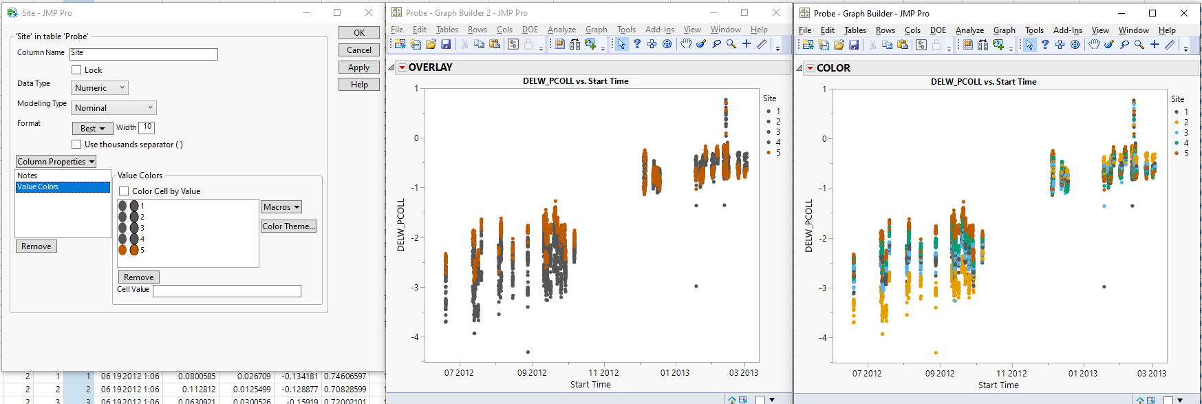Click Copy icon in Graph Builder 2 toolbar

(479, 44)
